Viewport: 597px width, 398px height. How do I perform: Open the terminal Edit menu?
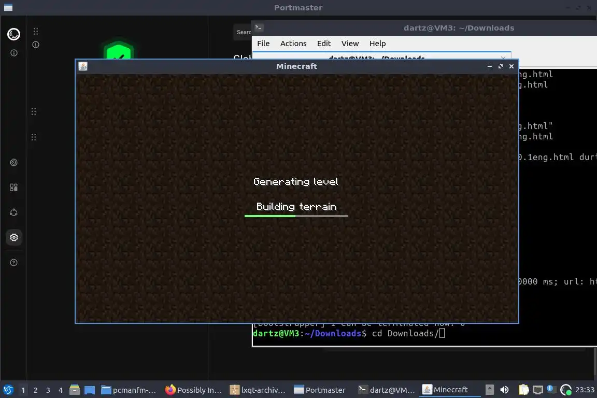coord(323,44)
